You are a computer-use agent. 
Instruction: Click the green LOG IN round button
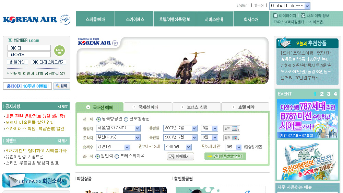click(x=59, y=50)
